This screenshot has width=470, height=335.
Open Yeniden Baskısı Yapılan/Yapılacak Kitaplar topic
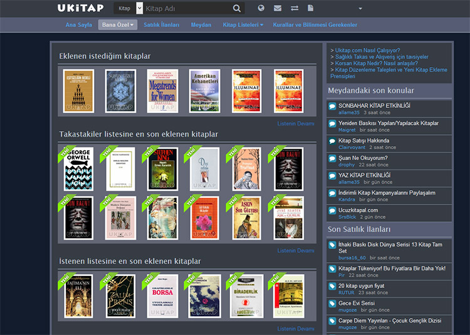(x=388, y=123)
